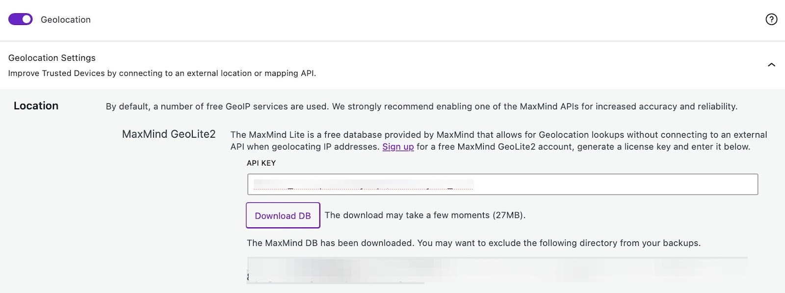The height and width of the screenshot is (293, 785).
Task: Click the Geolocation label beside the switch
Action: pos(66,20)
